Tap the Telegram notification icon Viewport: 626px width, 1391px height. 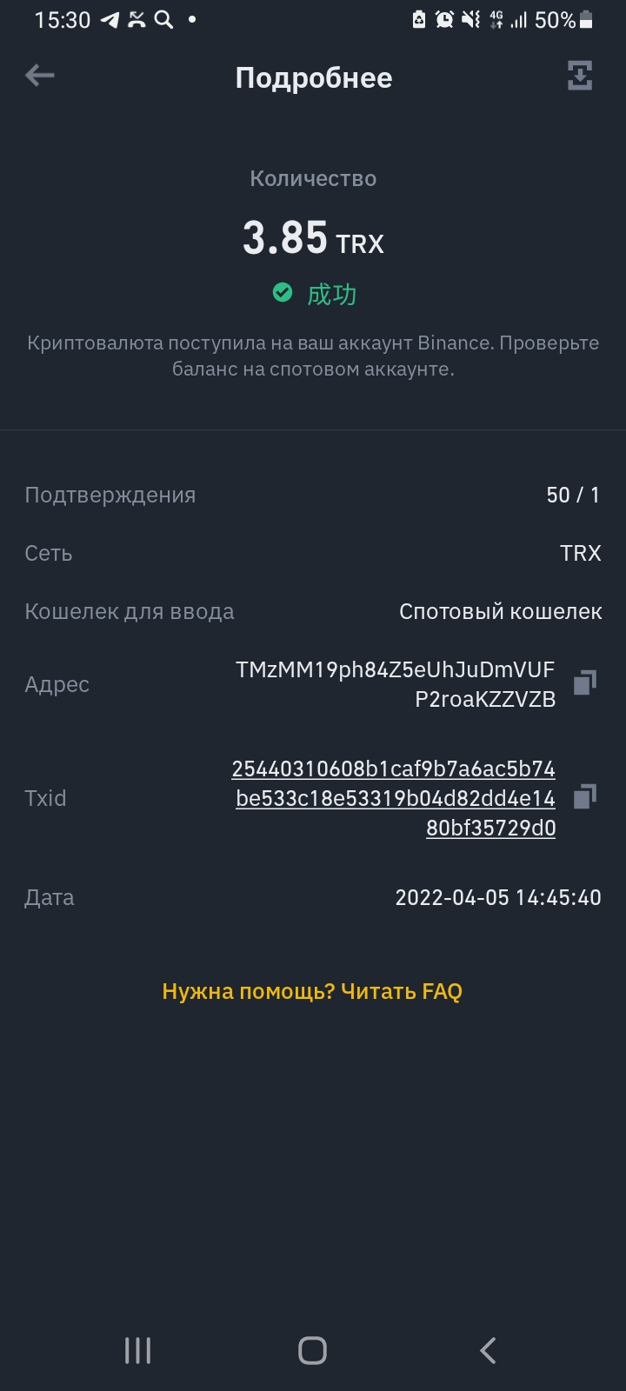(110, 20)
